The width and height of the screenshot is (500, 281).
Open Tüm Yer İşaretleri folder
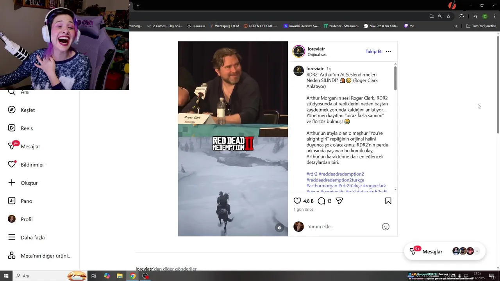coord(481,26)
